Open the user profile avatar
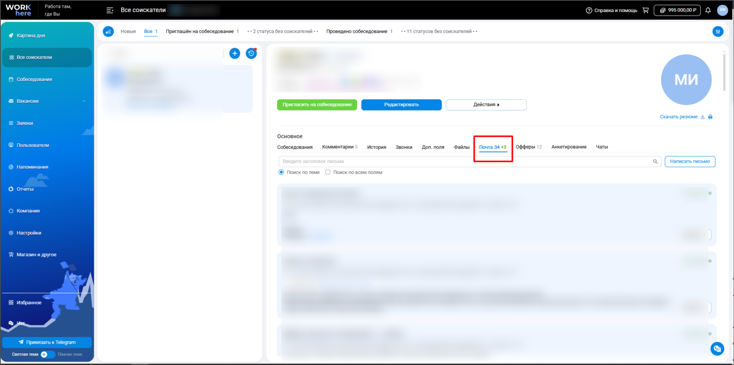 [723, 10]
